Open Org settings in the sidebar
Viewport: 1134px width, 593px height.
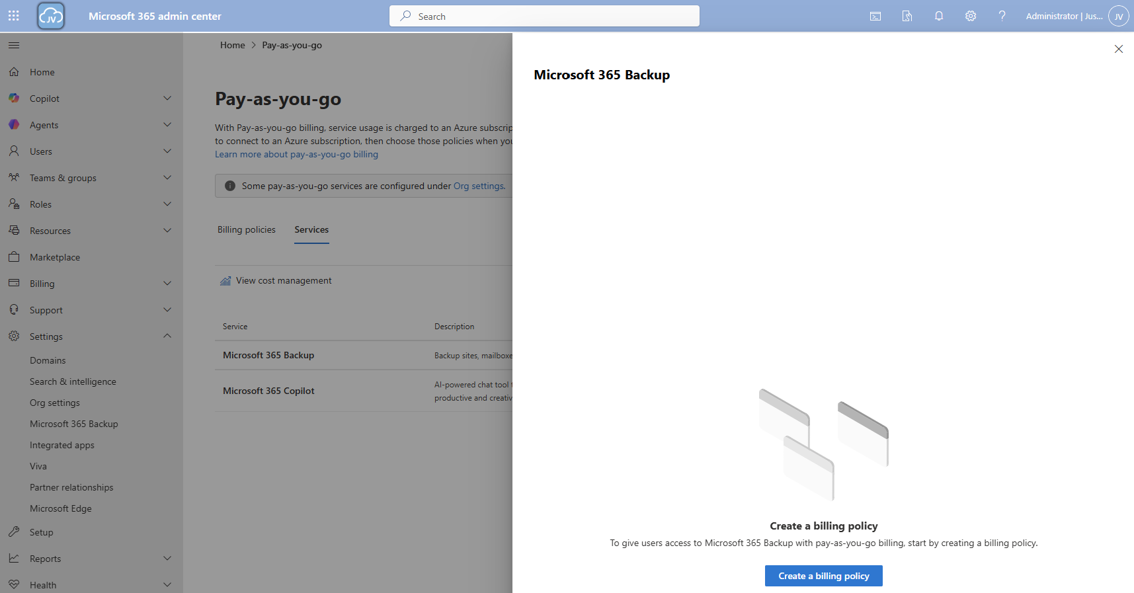[x=55, y=403]
